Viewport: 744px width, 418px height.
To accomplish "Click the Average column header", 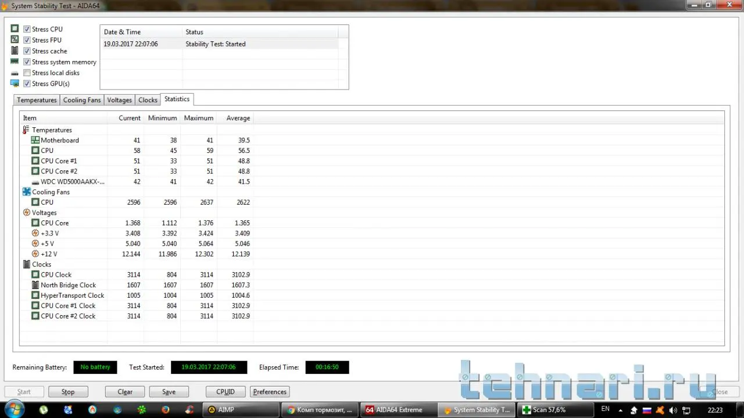I will [x=235, y=118].
